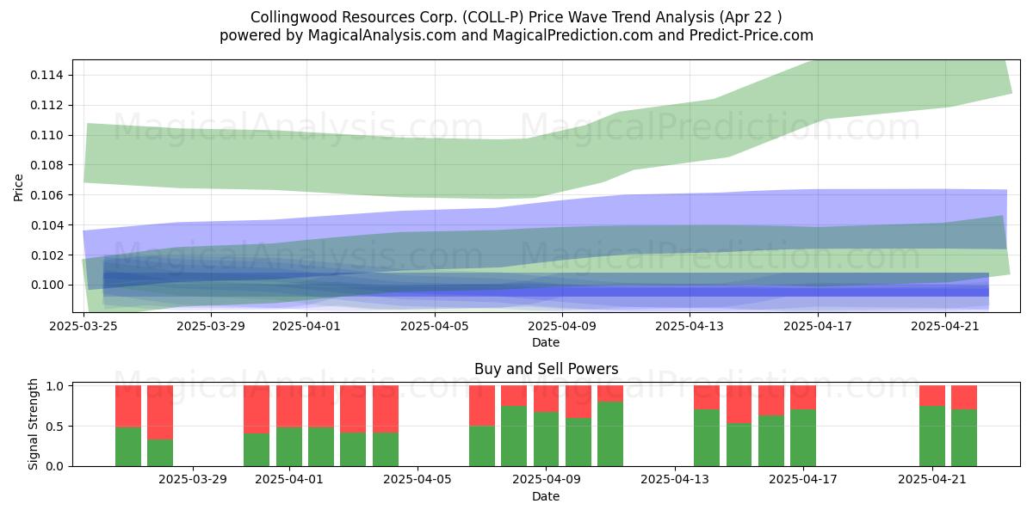The image size is (1033, 516).
Task: Select the last signal bar, dated 2025-04-22
Action: (x=964, y=426)
